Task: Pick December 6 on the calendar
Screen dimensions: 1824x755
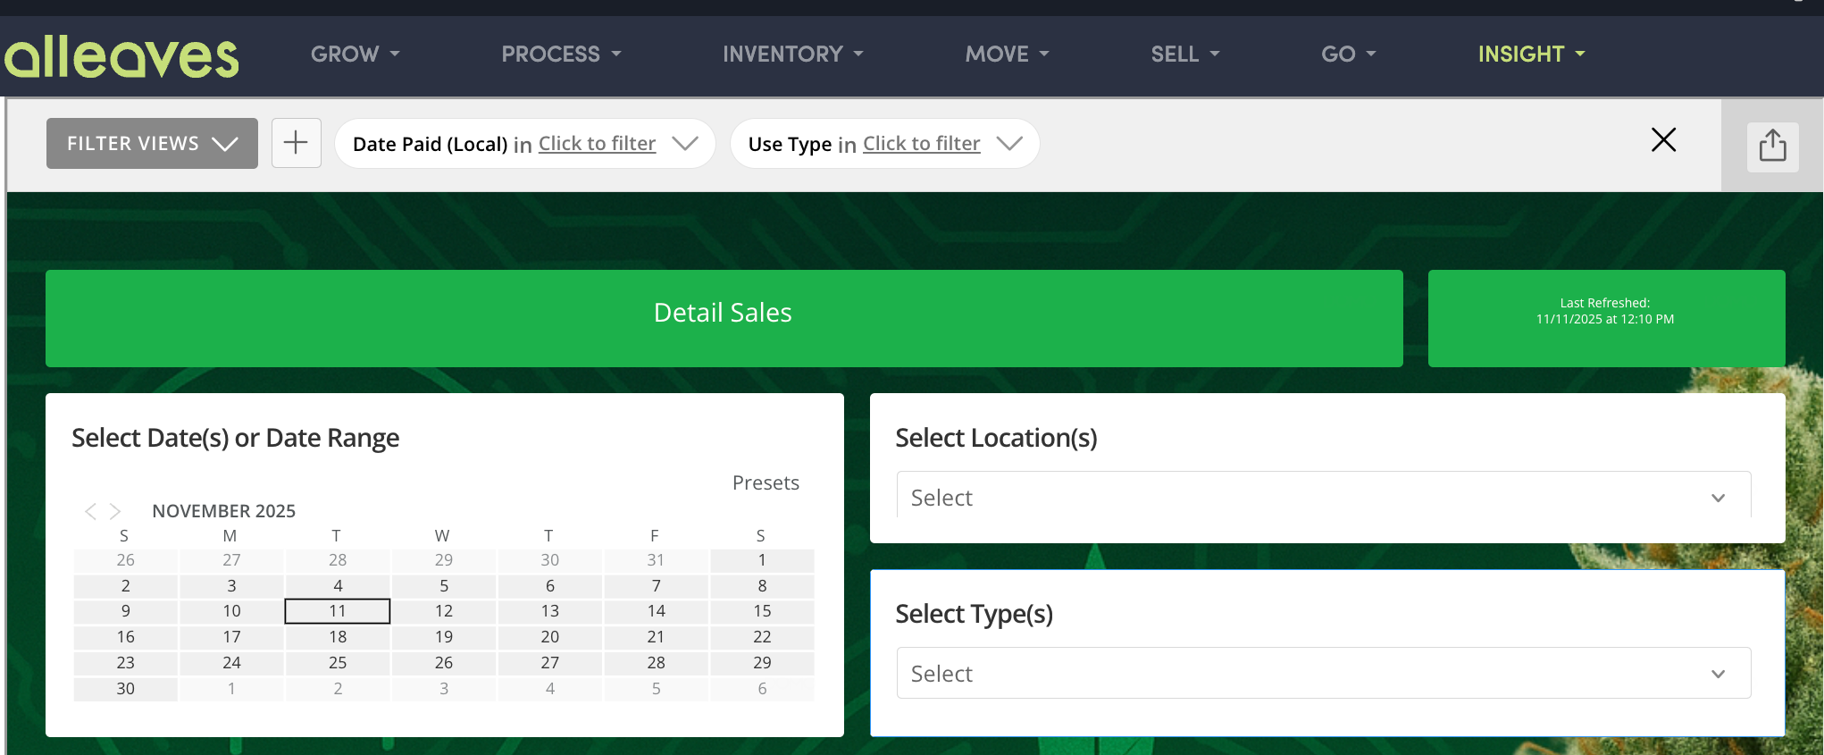Action: 762,689
